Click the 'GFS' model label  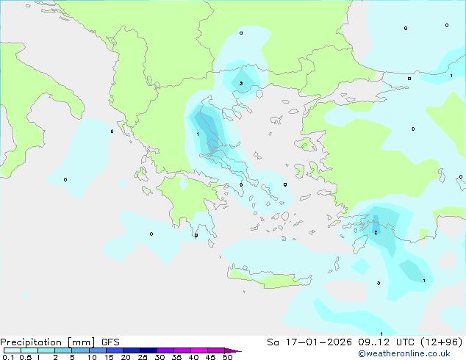point(110,342)
